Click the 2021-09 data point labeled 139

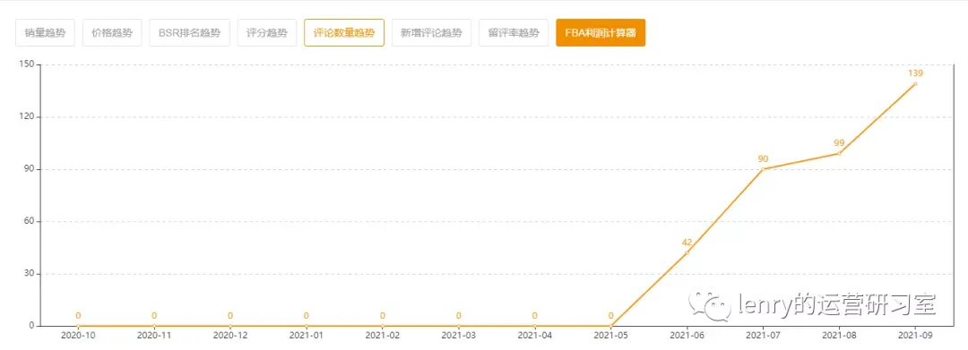(915, 84)
